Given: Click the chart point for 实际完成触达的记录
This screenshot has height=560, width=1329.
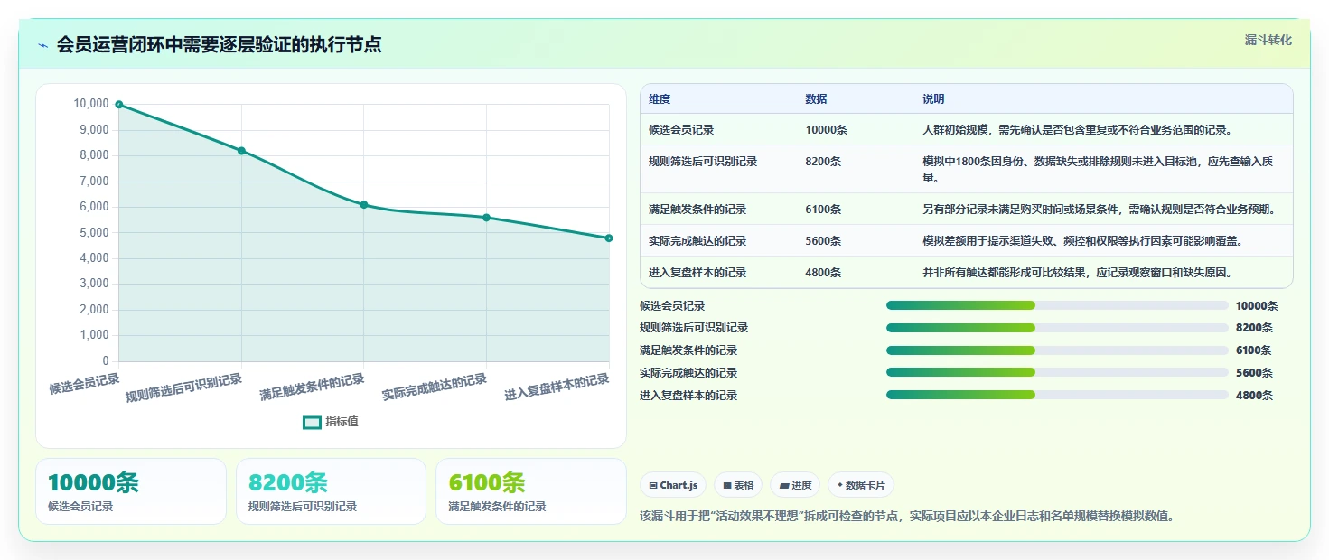Looking at the screenshot, I should (x=486, y=218).
